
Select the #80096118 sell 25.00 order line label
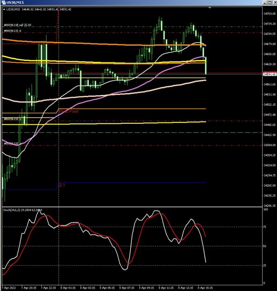[x=17, y=25]
